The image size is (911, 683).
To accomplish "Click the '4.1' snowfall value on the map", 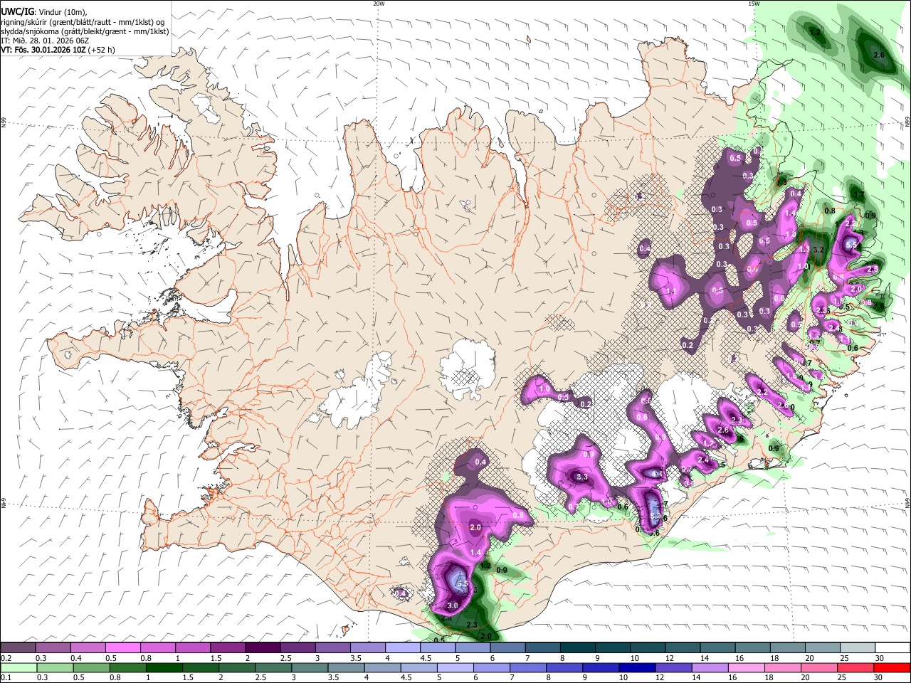I will tap(658, 473).
